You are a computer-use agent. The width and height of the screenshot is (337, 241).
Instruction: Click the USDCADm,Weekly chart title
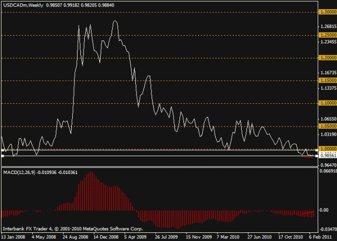pos(23,5)
